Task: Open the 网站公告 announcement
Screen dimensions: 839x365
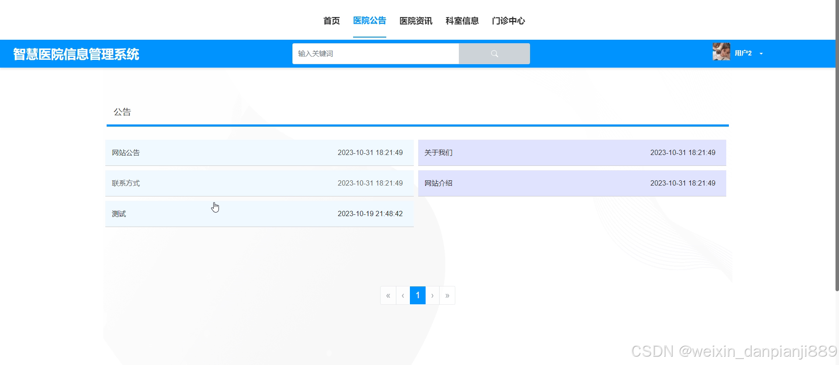Action: pos(260,153)
